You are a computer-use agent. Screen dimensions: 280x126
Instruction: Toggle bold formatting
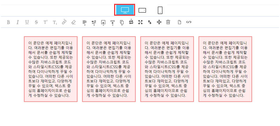tap(8, 22)
